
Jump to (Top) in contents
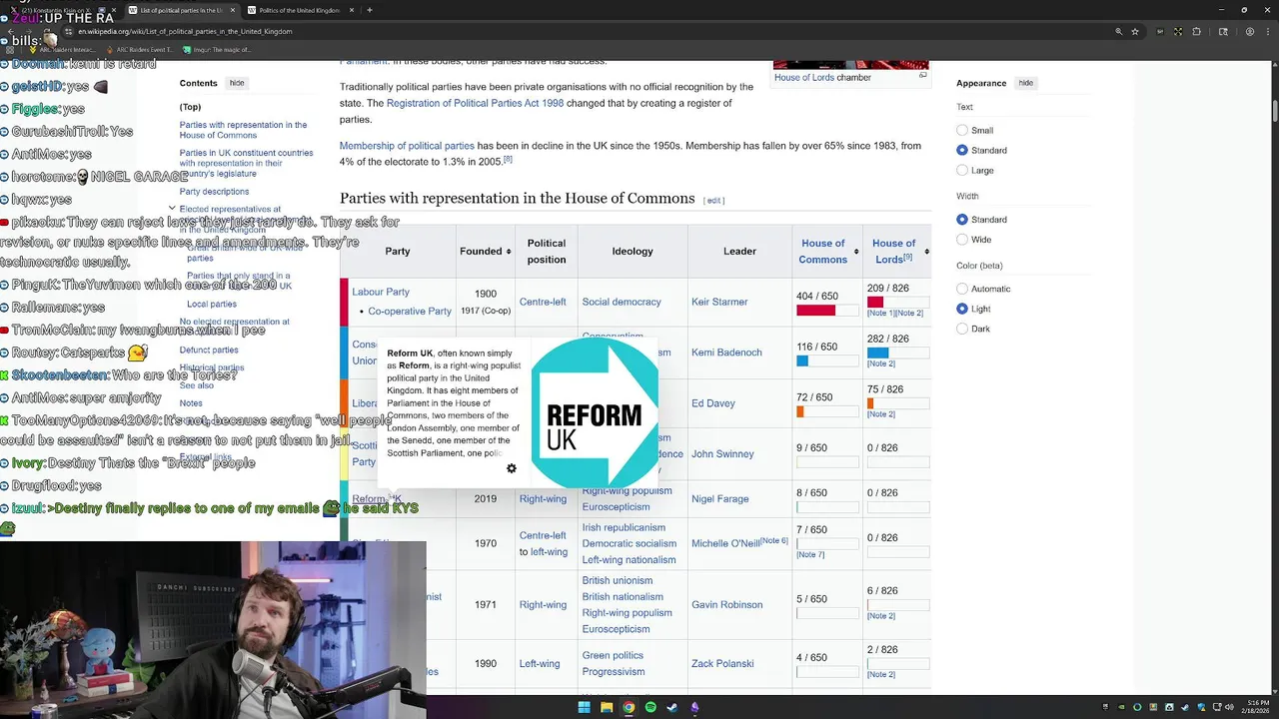coord(190,107)
